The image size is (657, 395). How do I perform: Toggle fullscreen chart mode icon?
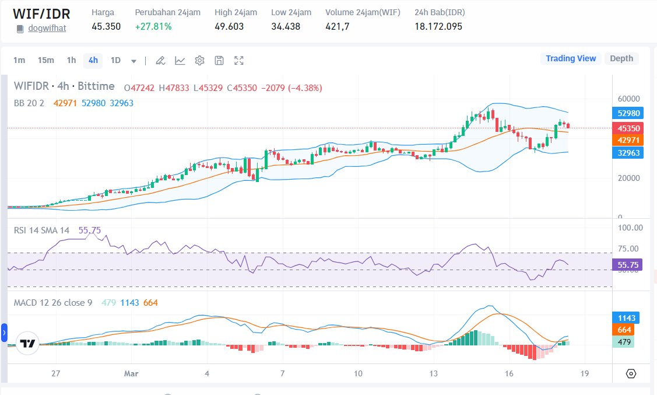(x=238, y=61)
